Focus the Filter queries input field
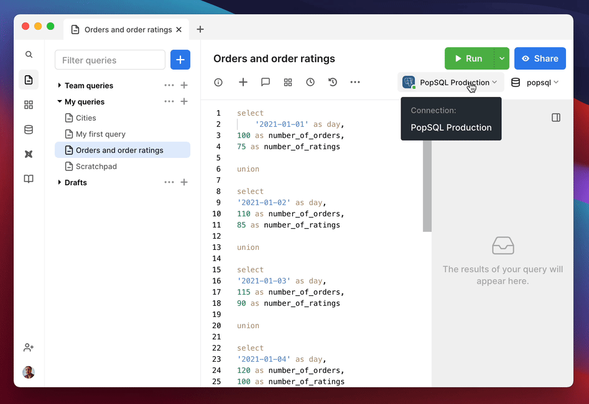Viewport: 589px width, 404px height. pyautogui.click(x=110, y=60)
